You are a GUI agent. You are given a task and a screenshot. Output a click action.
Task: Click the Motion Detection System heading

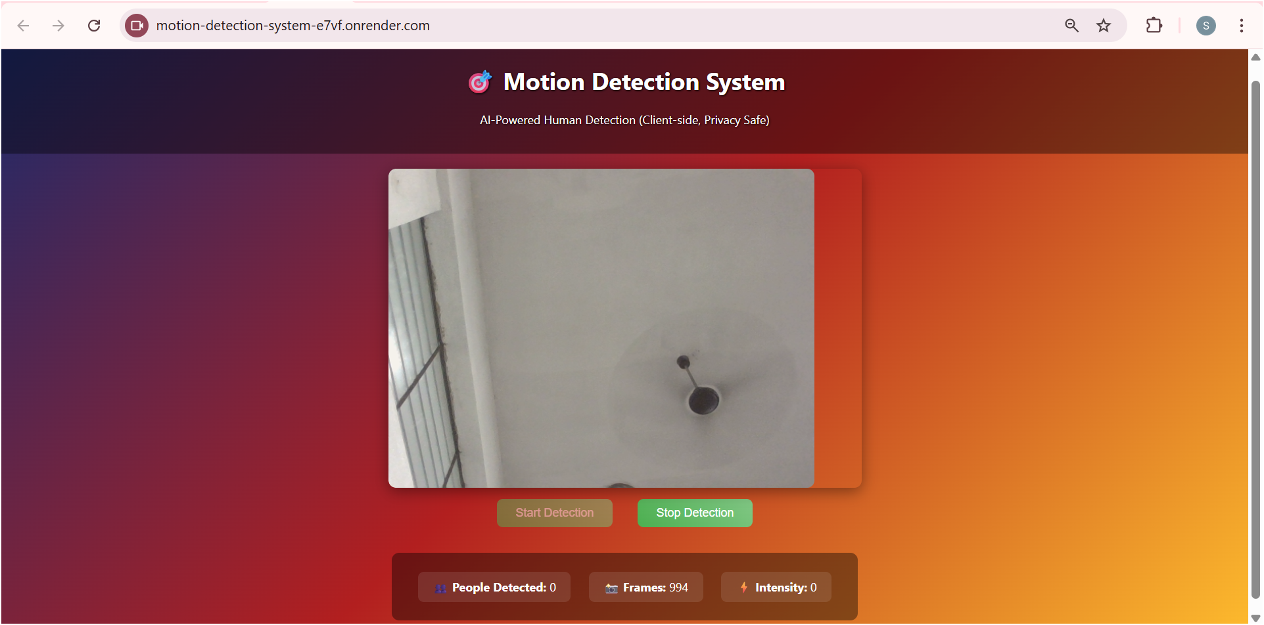(x=644, y=82)
